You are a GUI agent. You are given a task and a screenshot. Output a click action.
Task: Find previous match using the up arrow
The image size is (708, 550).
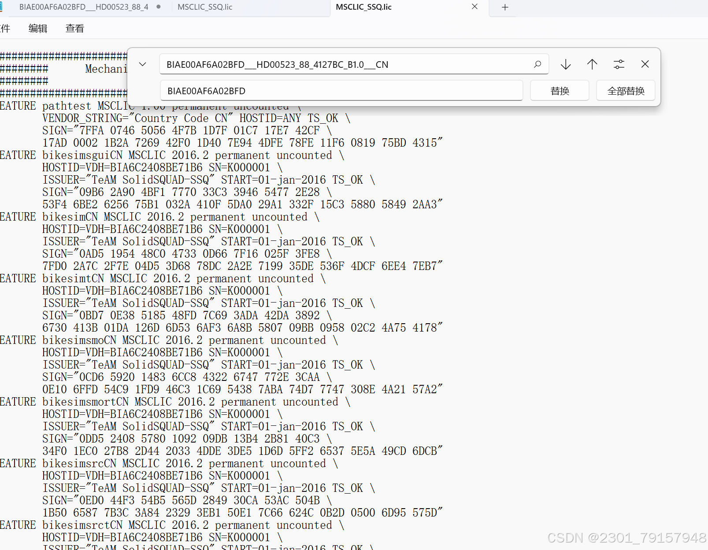[x=592, y=64]
